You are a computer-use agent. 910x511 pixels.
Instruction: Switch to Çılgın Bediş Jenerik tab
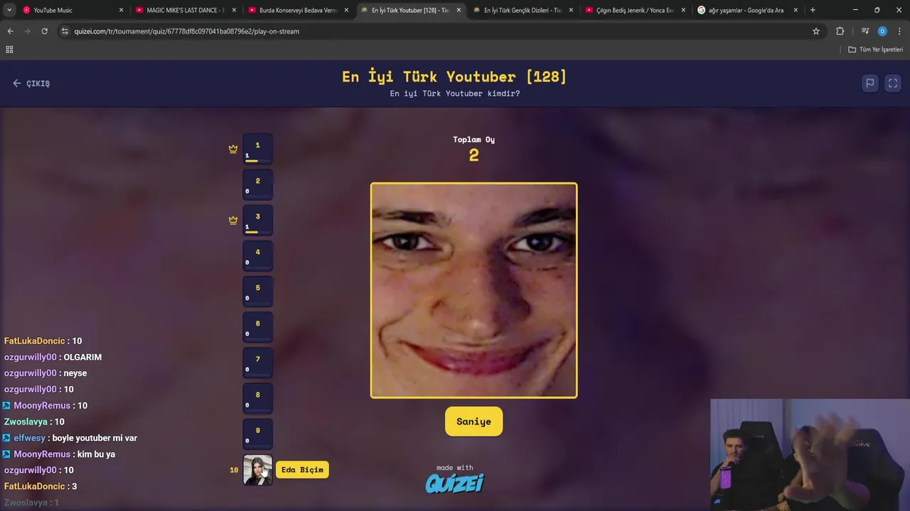coord(635,10)
